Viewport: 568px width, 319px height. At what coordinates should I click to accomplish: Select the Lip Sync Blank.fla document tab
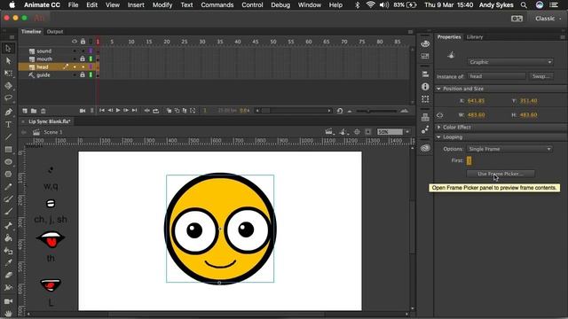click(x=50, y=121)
